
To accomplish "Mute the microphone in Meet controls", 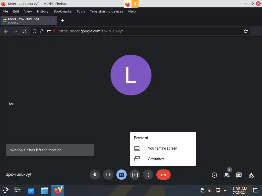I will [95, 175].
